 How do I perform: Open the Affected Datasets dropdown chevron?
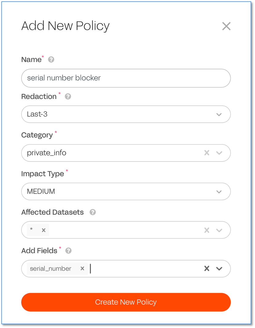pyautogui.click(x=219, y=230)
